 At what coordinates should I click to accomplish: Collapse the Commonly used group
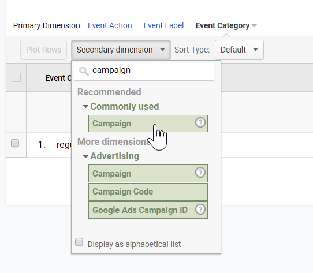85,107
